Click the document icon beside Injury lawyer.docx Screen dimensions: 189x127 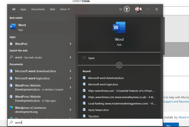pos(84,110)
